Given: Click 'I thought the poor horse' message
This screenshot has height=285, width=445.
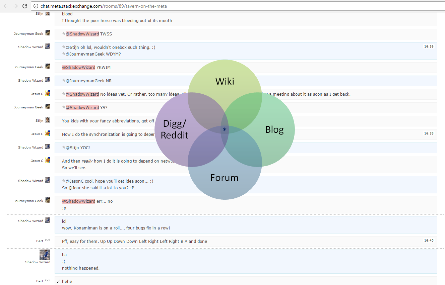Looking at the screenshot, I should point(117,20).
